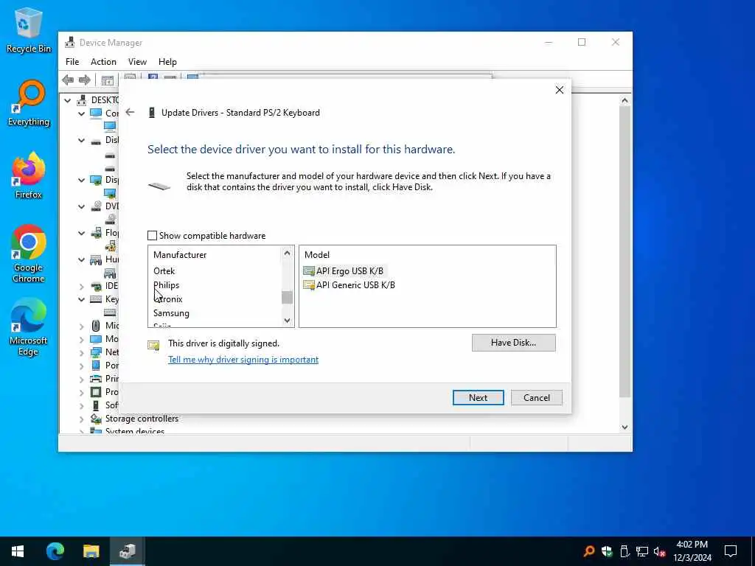Open Windows Security from the tray
Screen dimensions: 755x566
pyautogui.click(x=607, y=551)
